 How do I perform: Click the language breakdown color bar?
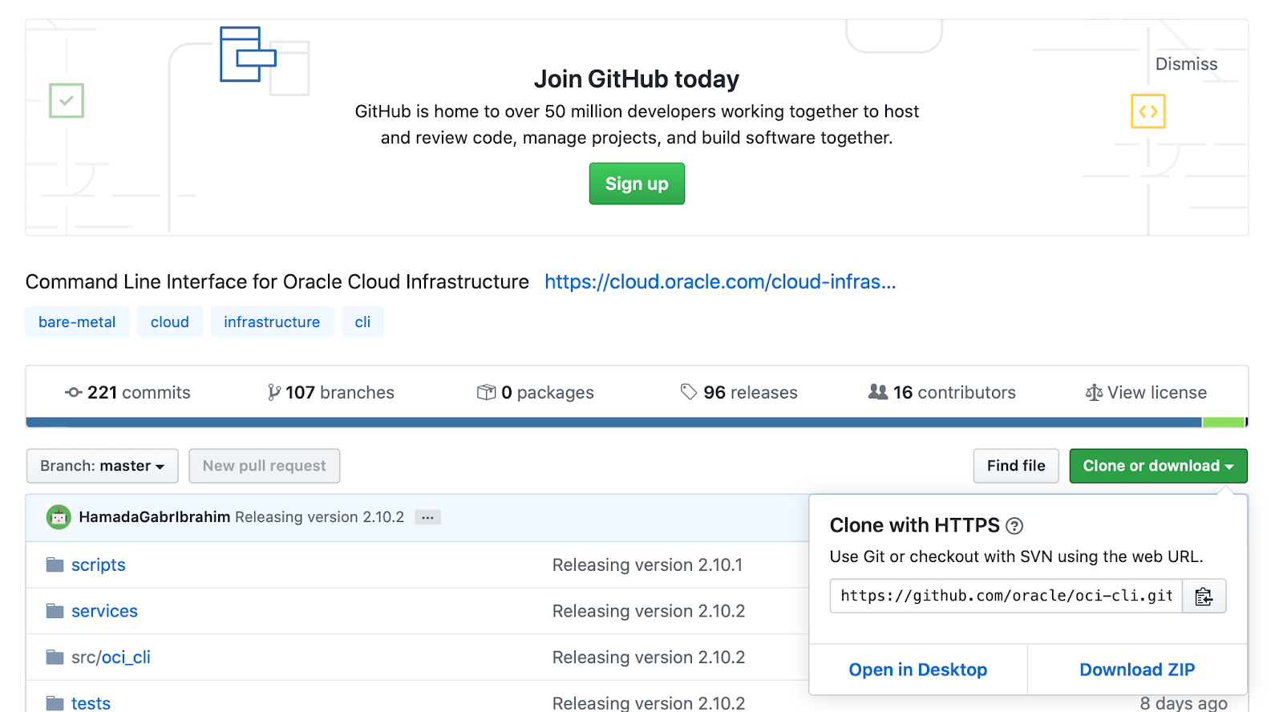(x=637, y=423)
